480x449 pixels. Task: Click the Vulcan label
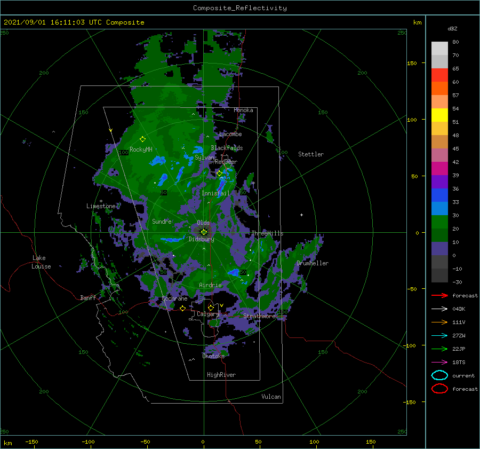click(x=271, y=397)
